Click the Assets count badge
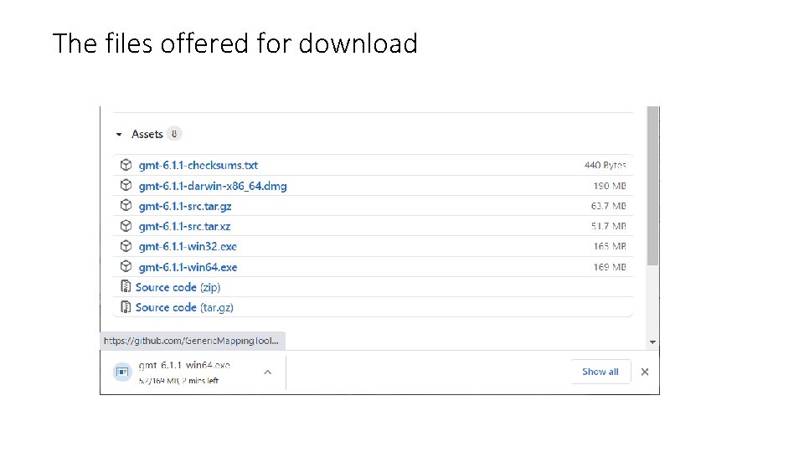 coord(173,134)
